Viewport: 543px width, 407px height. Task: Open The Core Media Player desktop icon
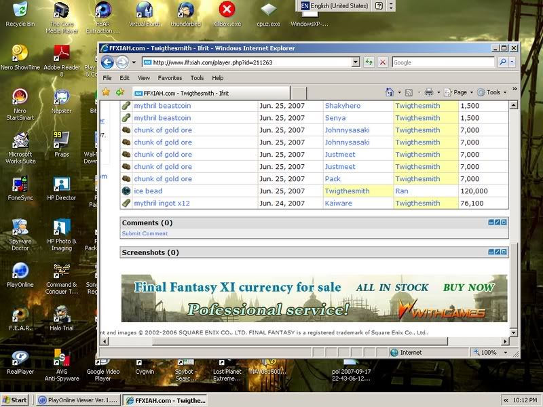pos(62,18)
